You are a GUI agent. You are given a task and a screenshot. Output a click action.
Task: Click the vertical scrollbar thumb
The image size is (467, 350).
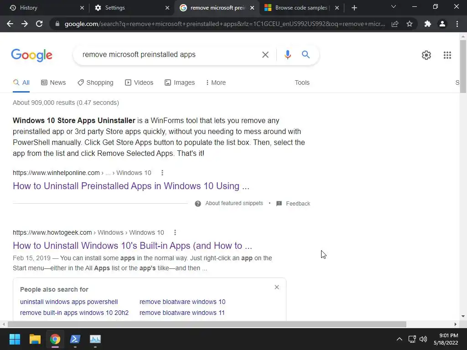[463, 66]
